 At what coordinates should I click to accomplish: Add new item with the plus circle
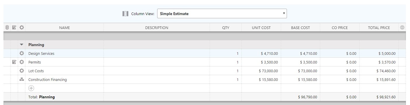point(31,88)
